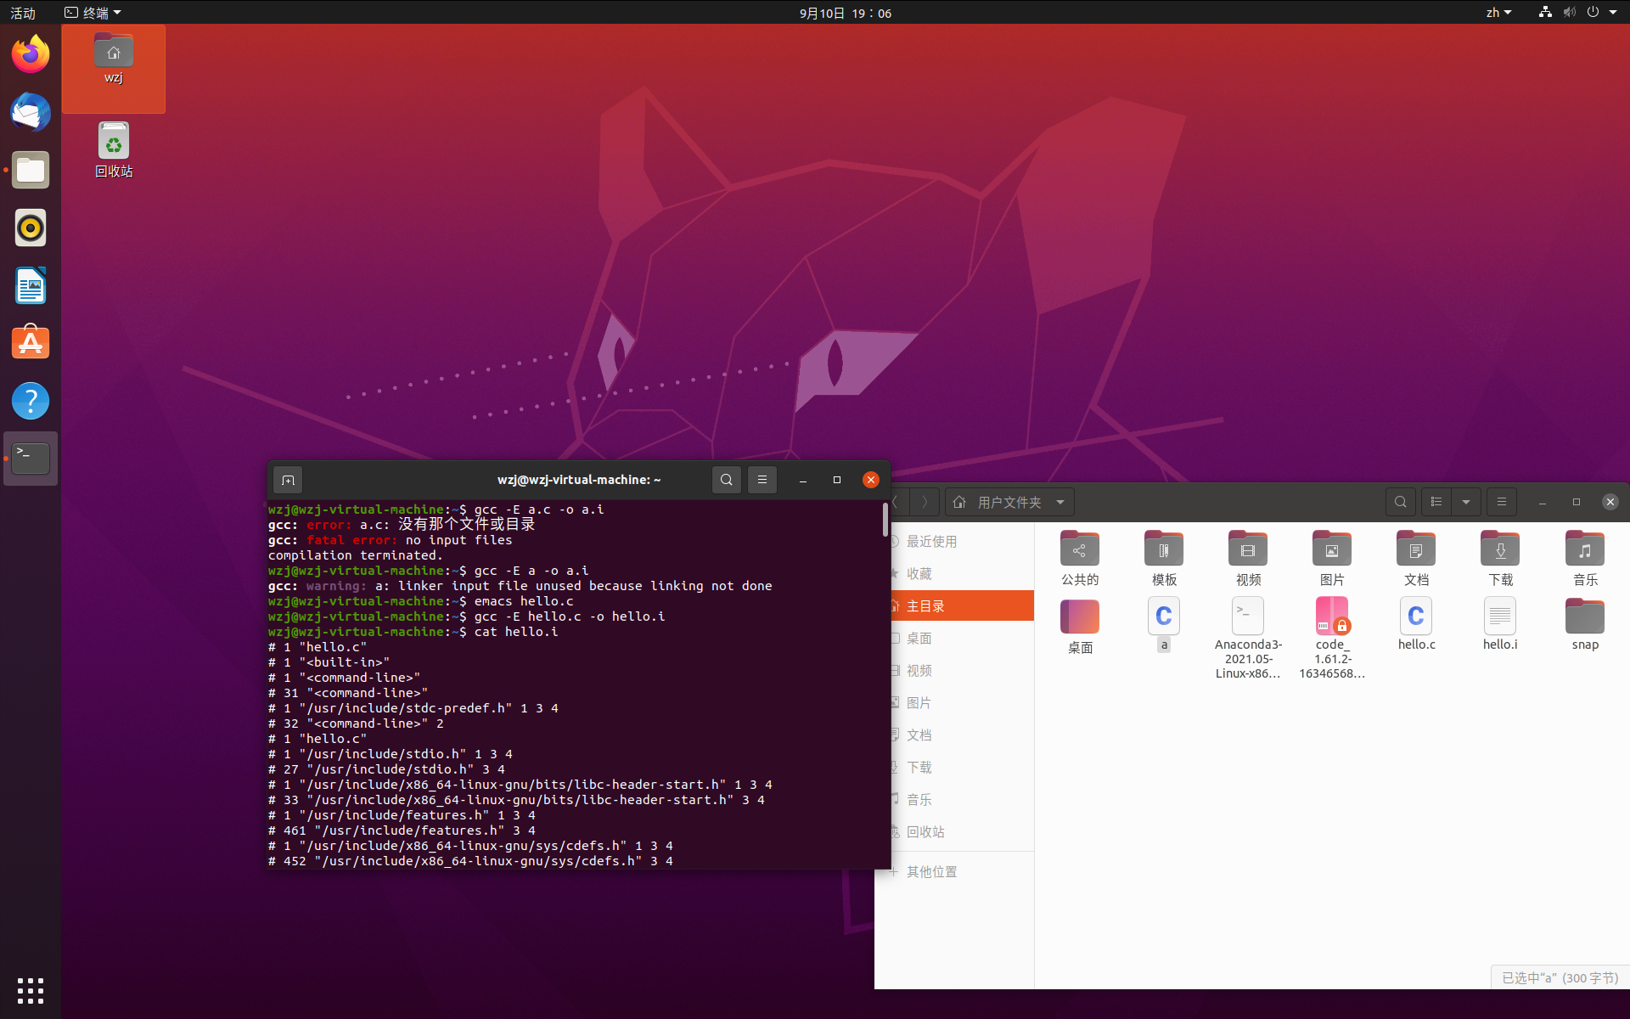Launch Firefox from the dock
The width and height of the screenshot is (1630, 1019).
pyautogui.click(x=31, y=54)
